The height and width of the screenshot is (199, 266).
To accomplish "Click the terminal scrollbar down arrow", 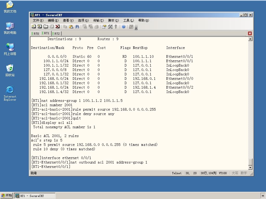I will (250, 168).
